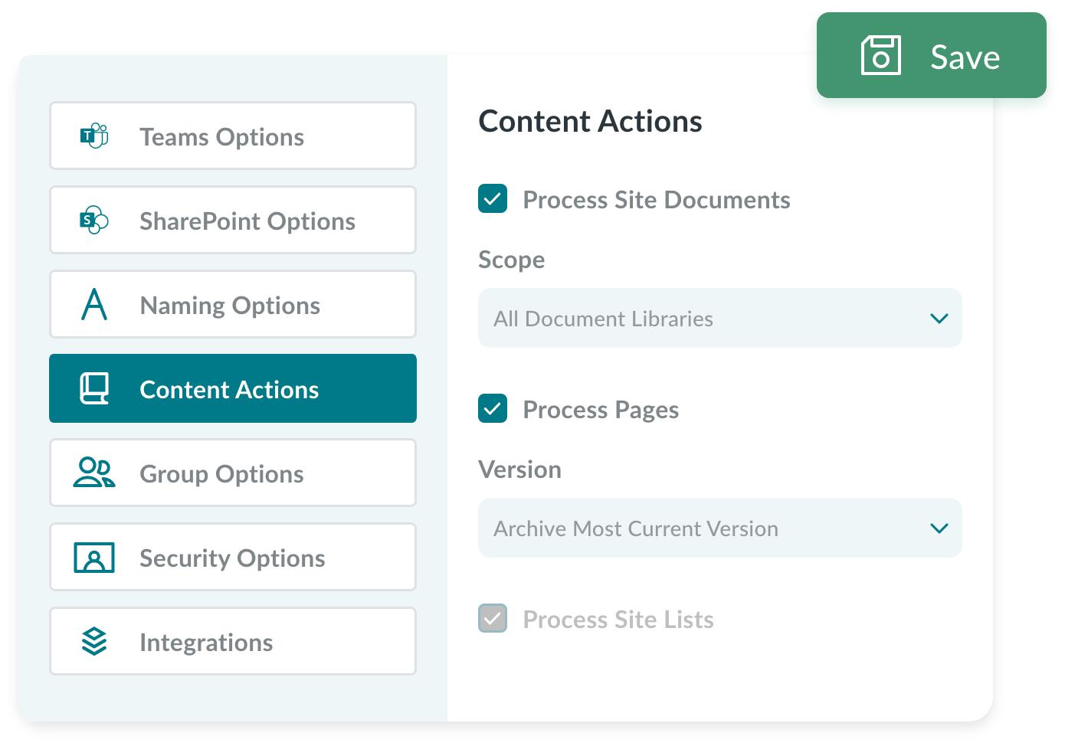This screenshot has height=746, width=1065.
Task: Select the SharePoint Options icon
Action: point(93,220)
